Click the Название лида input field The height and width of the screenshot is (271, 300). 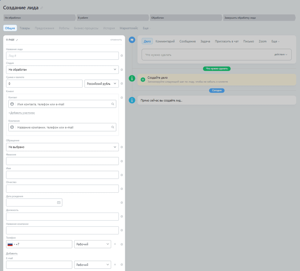tap(63, 56)
